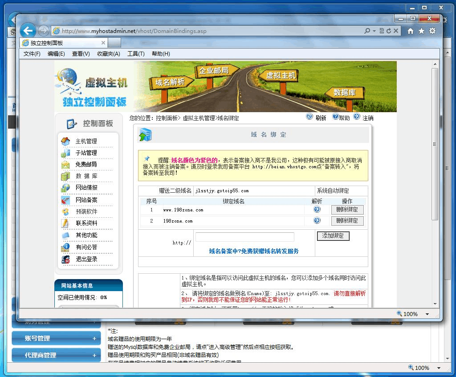The width and height of the screenshot is (456, 377).
Task: Expand the 账号管理 section with plus sign
Action: coord(94,338)
